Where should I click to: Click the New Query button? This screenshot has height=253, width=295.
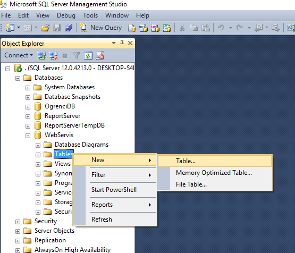[x=100, y=28]
